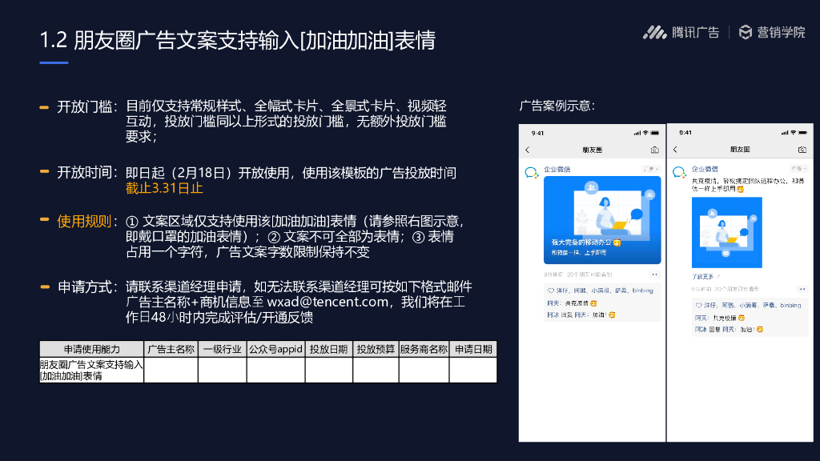Expand 广告 tag dropdown in right phone
Image resolution: width=820 pixels, height=461 pixels.
(799, 168)
